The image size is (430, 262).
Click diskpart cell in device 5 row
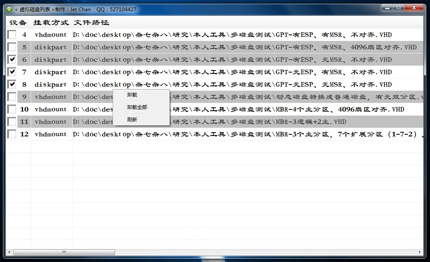(x=51, y=47)
